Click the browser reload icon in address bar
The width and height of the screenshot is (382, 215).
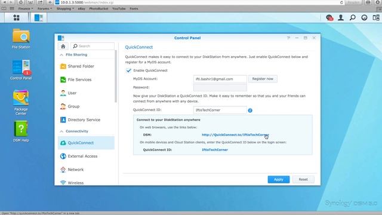click(341, 2)
